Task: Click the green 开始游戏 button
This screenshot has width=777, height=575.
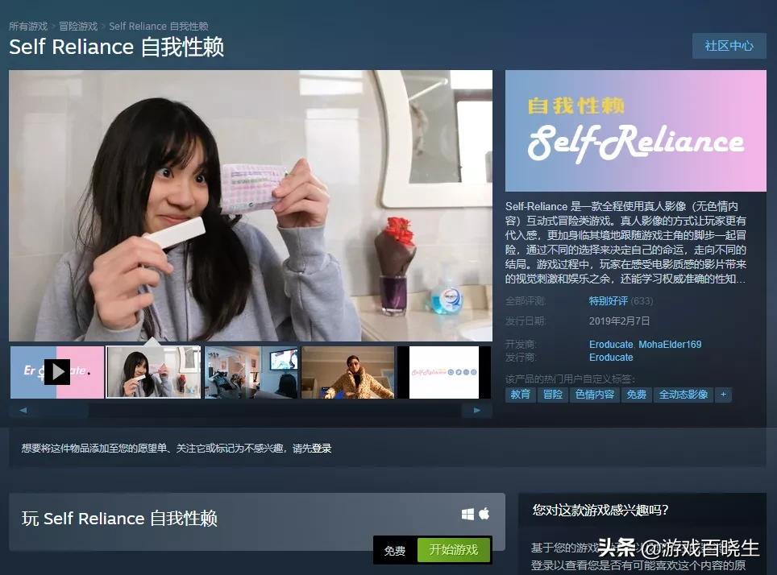Action: tap(453, 550)
